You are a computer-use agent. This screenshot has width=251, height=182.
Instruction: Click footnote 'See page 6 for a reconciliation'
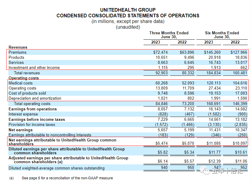(x=67, y=178)
